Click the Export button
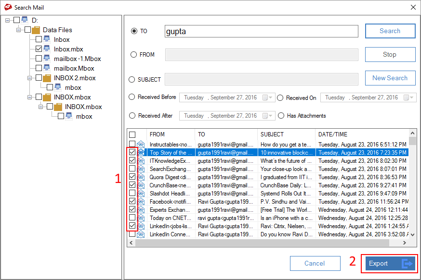The height and width of the screenshot is (280, 421). point(389,263)
